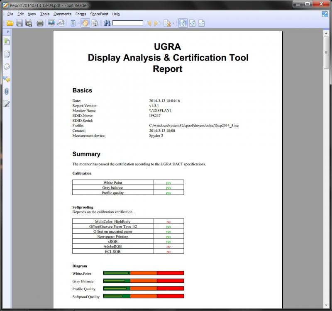Viewport: 332px width, 311px height.
Task: Click the blue monitor toolbar icon
Action: click(51, 23)
